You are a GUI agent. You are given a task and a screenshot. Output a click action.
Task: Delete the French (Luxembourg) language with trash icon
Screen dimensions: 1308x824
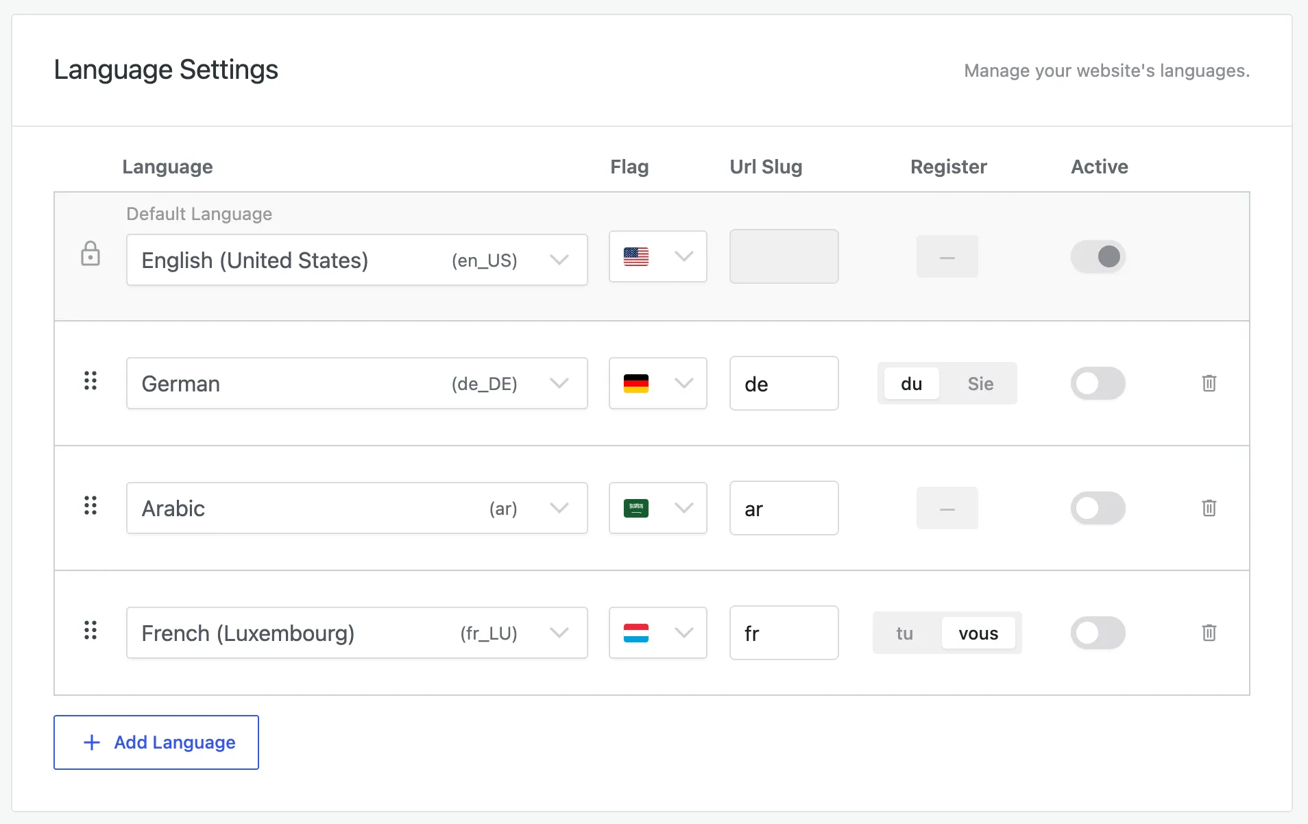(1209, 633)
